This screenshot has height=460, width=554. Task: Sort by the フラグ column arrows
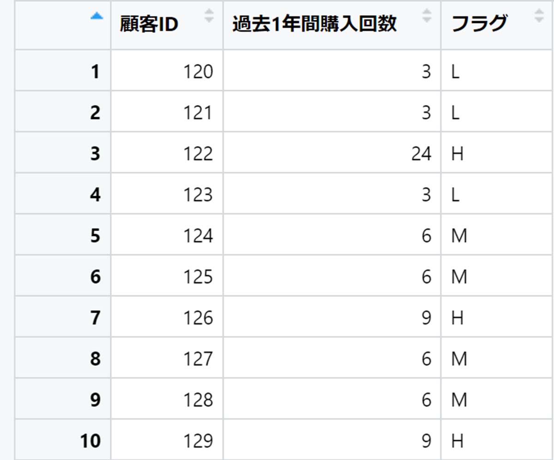(539, 16)
